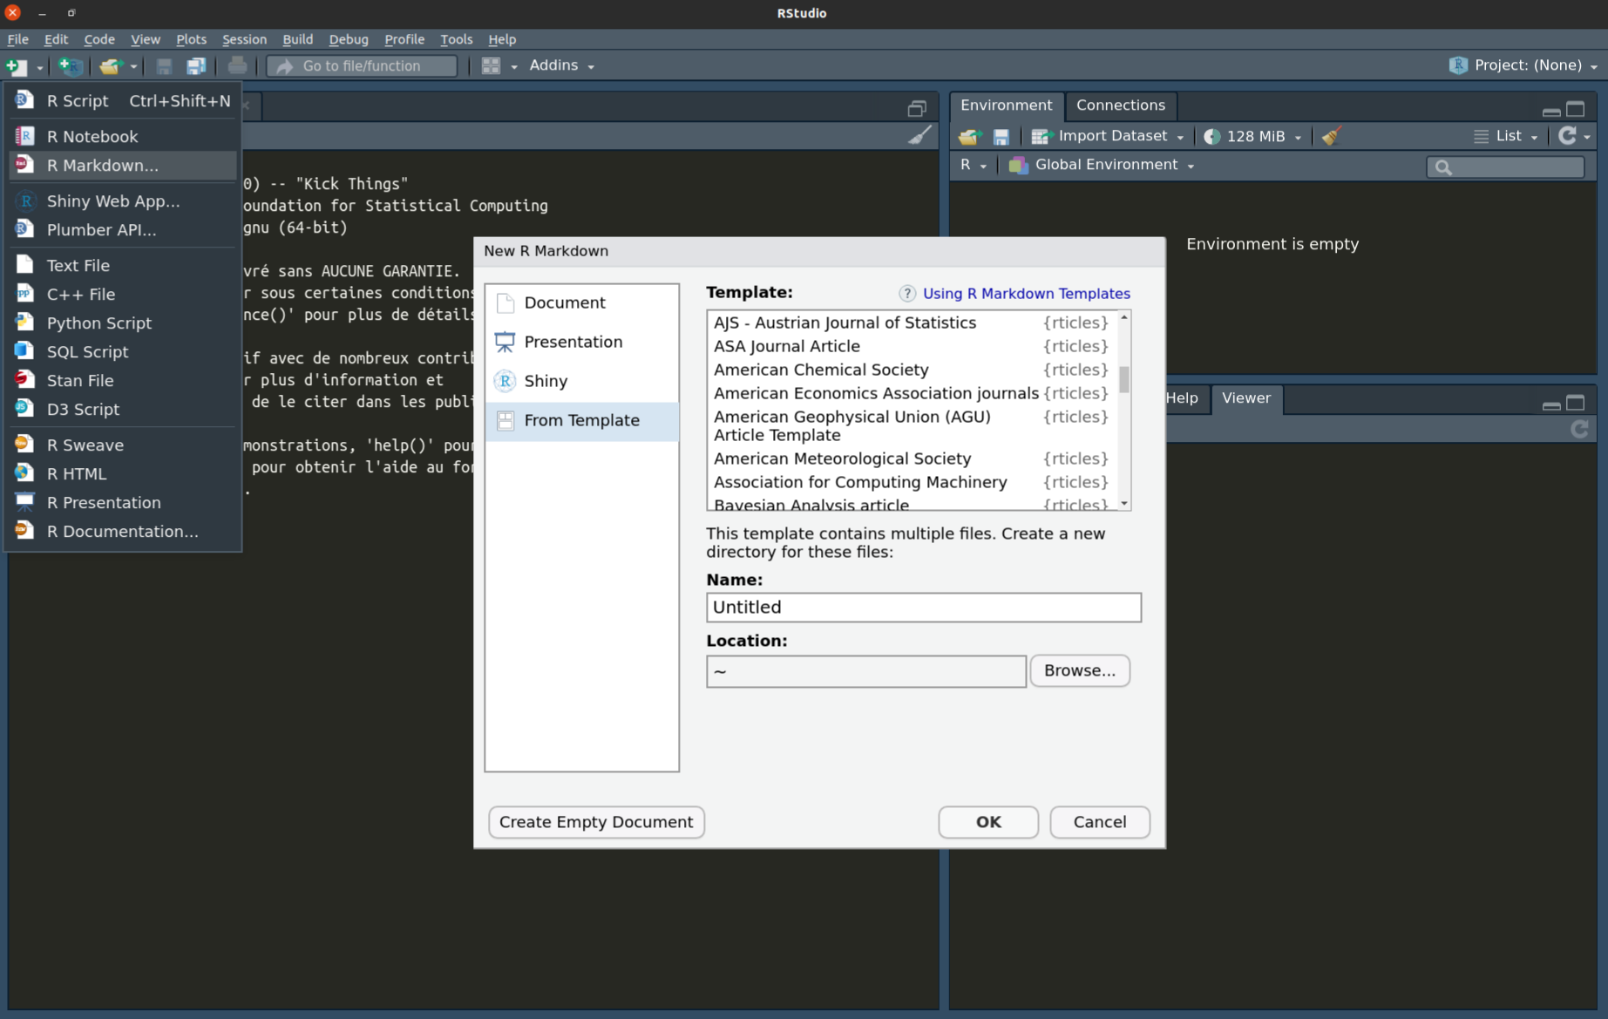Expand the Global Environment dropdown
Viewport: 1608px width, 1019px height.
[1102, 165]
